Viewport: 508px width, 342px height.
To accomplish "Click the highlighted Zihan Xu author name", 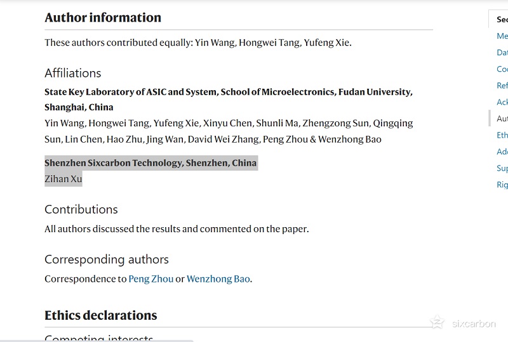I will click(63, 179).
